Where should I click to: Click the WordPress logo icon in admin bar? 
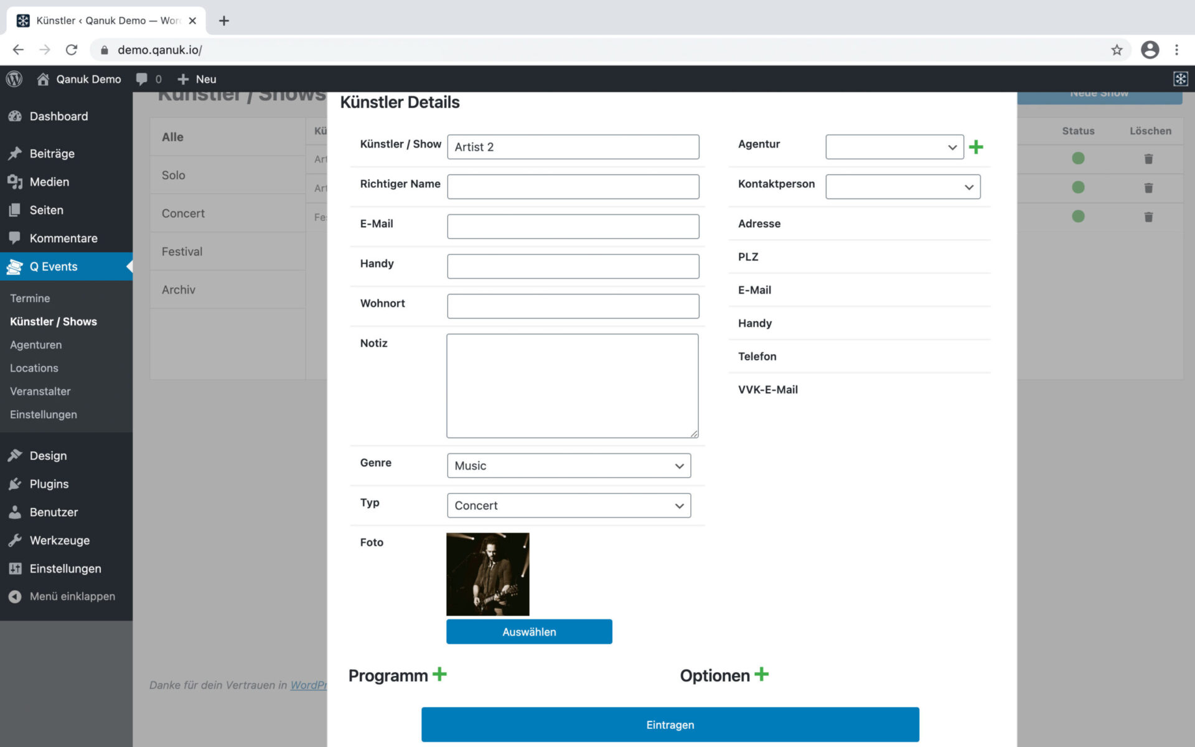click(14, 79)
